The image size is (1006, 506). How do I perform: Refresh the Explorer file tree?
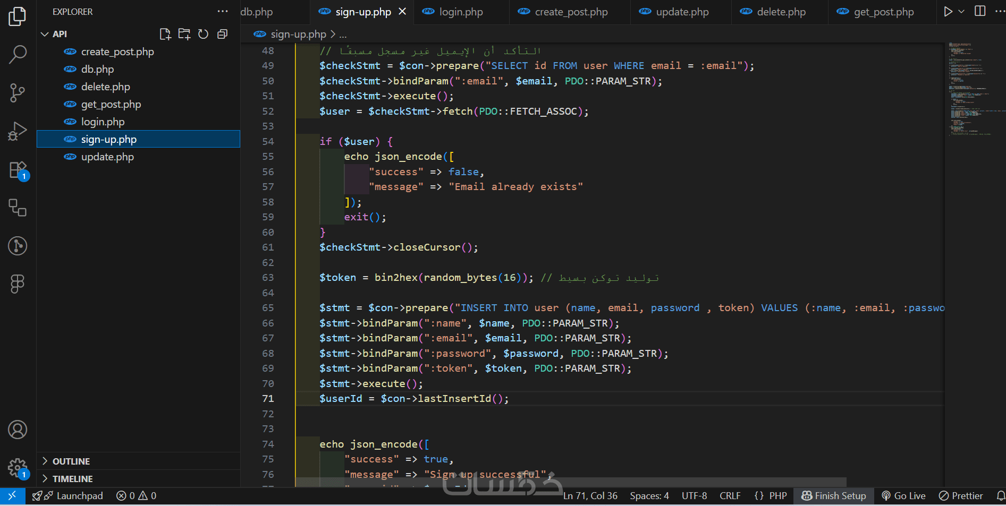click(203, 34)
